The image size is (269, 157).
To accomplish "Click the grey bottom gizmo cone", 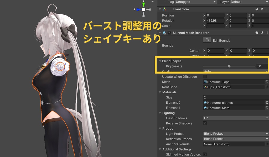I will 144,14.
